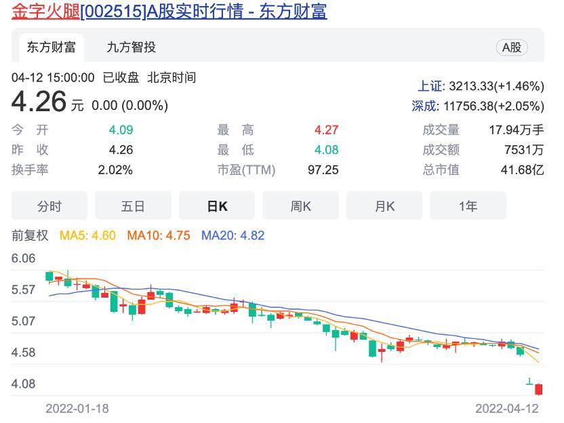This screenshot has height=423, width=564.
Task: Click the MA5: 4.60 legend label
Action: point(87,236)
